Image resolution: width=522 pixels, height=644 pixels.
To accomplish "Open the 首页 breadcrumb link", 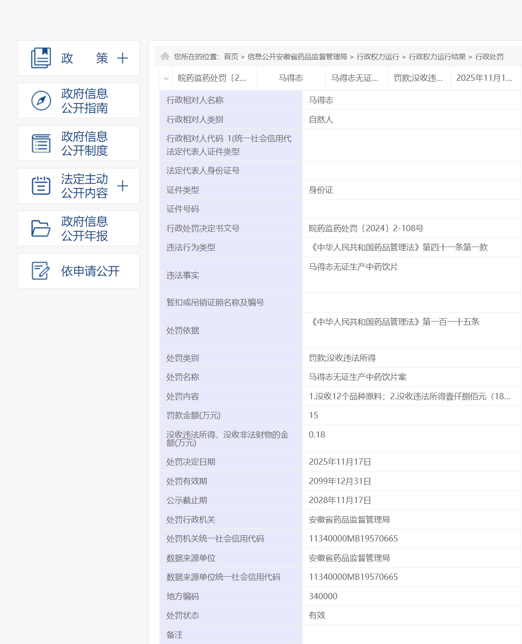I will 231,56.
